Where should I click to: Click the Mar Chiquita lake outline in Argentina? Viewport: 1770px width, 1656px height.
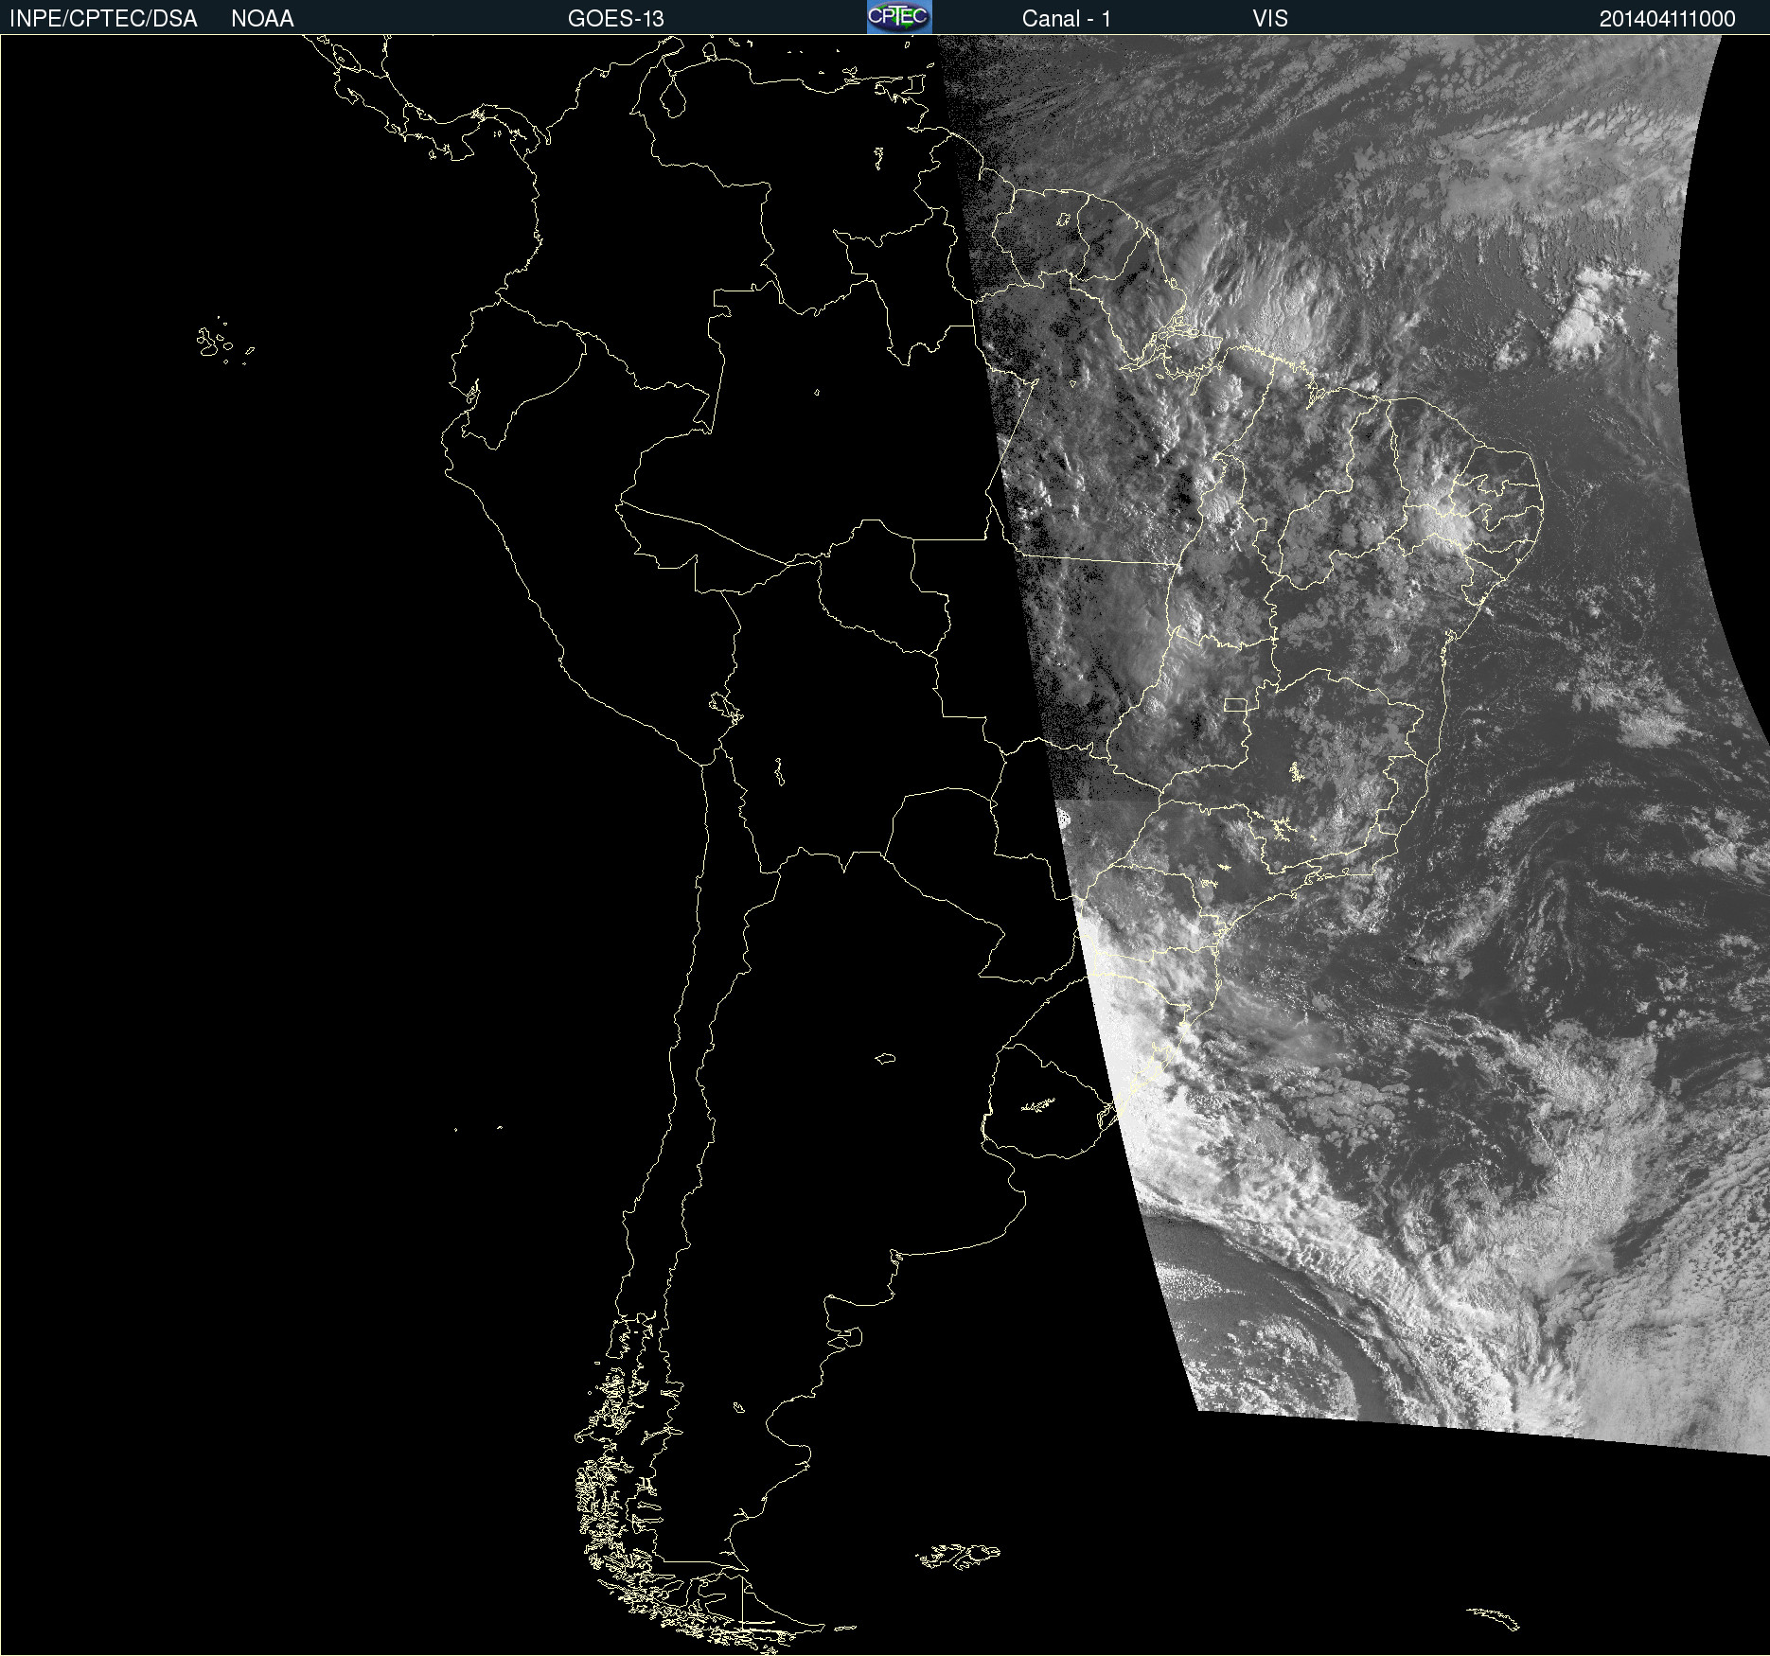885,1058
